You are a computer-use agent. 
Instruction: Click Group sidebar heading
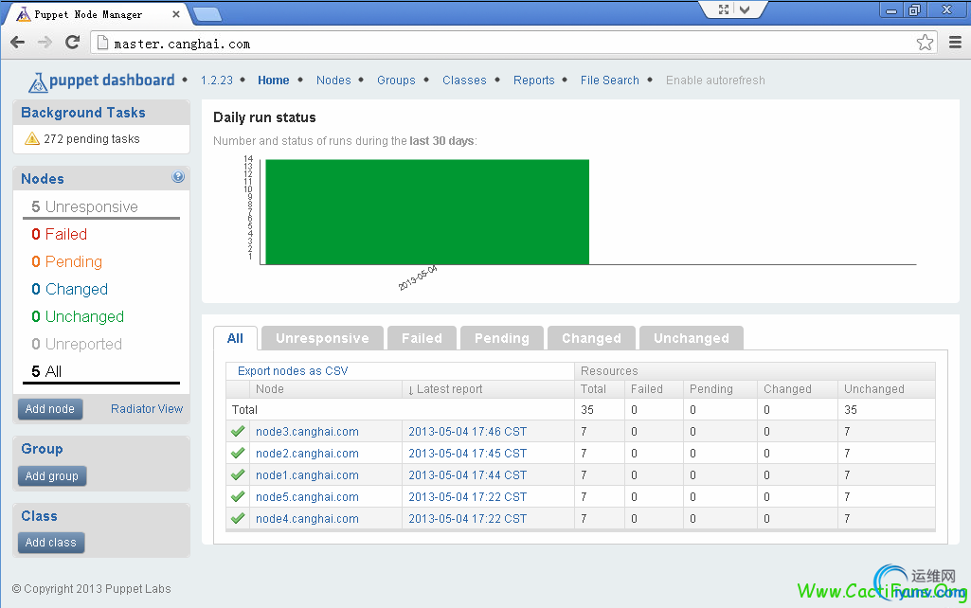coord(42,449)
